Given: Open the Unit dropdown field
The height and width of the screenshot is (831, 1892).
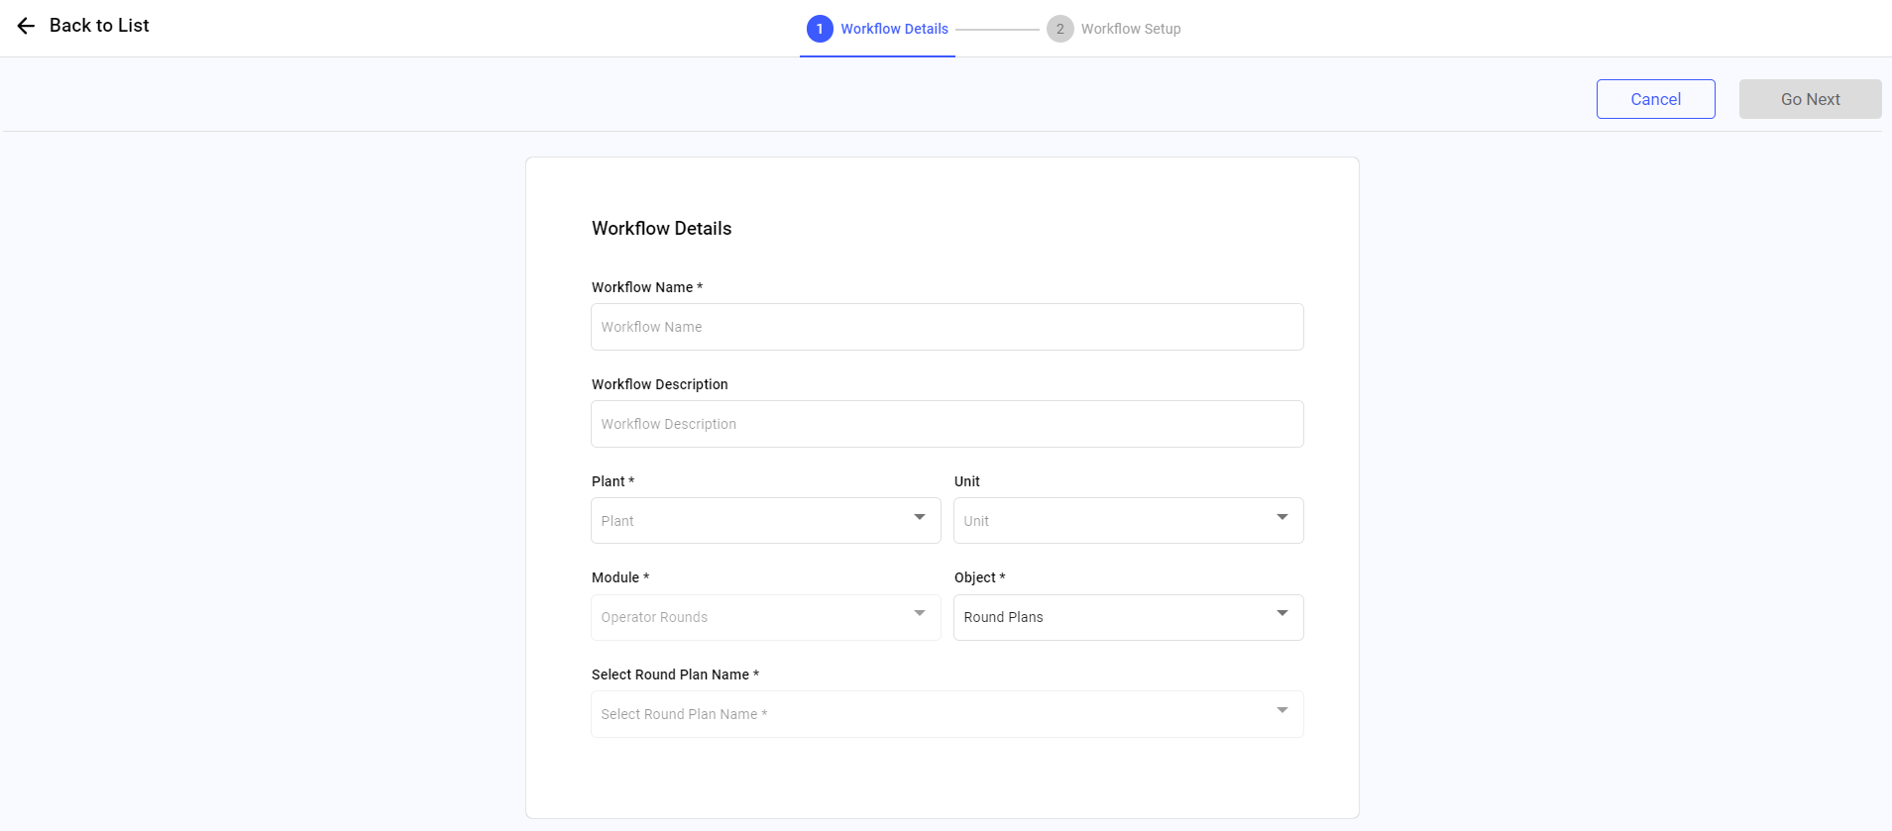Looking at the screenshot, I should pos(1115,521).
